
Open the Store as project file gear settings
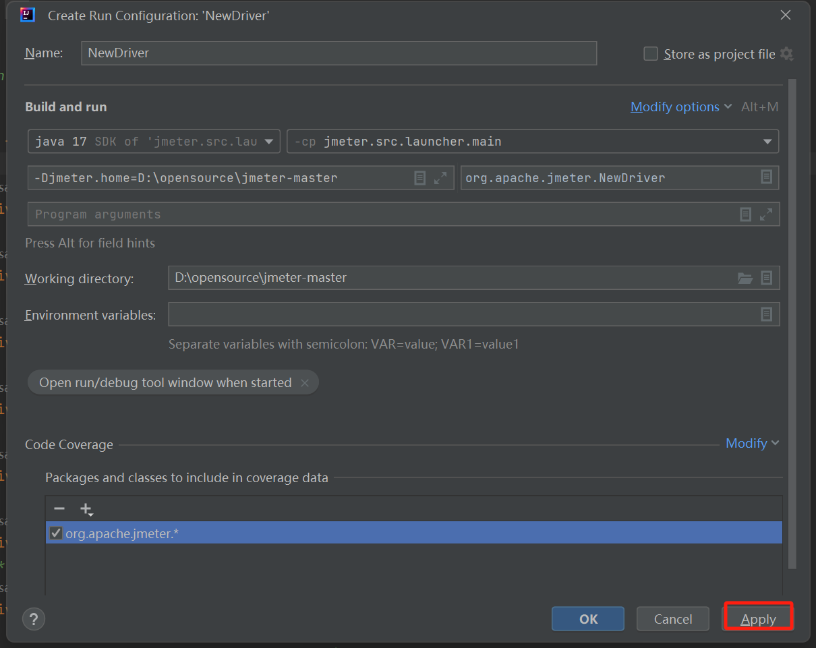coord(786,54)
